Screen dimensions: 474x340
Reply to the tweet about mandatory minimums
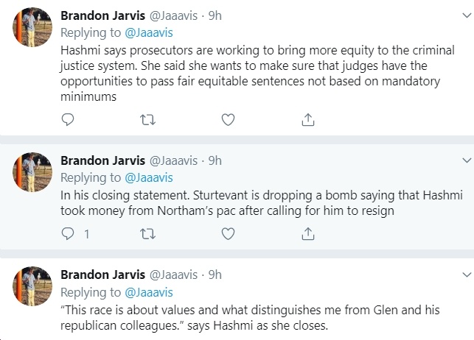pyautogui.click(x=67, y=119)
